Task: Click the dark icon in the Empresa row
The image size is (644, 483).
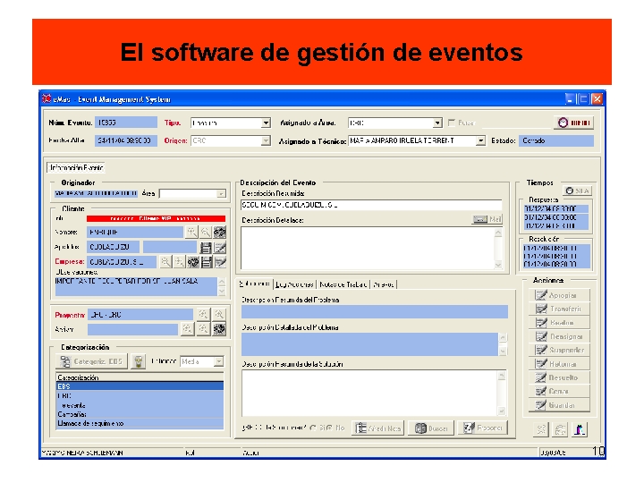Action: tap(193, 261)
